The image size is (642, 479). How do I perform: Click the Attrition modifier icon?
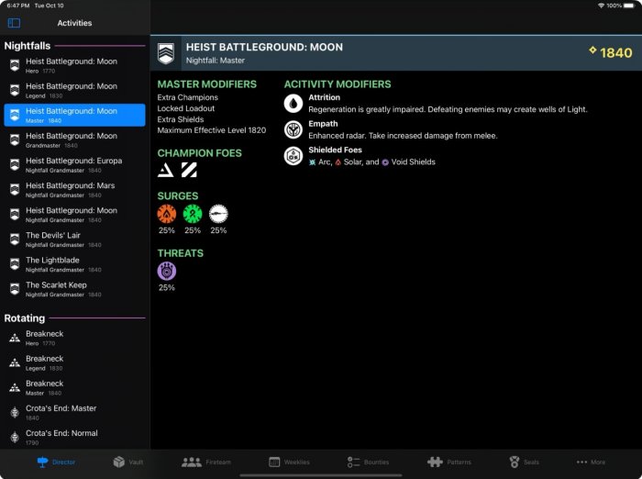pyautogui.click(x=293, y=104)
